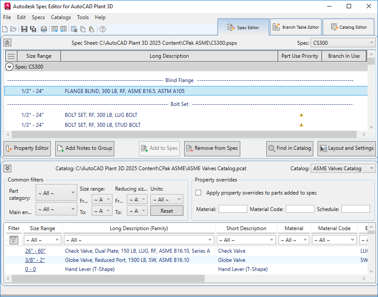Click the Reset filters button
Viewport: 378px width, 297px height.
[166, 211]
